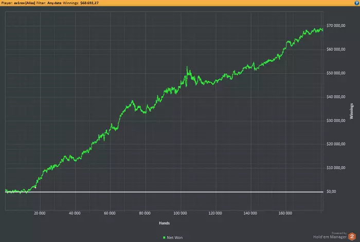Click the Any date filter value

tap(54, 3)
